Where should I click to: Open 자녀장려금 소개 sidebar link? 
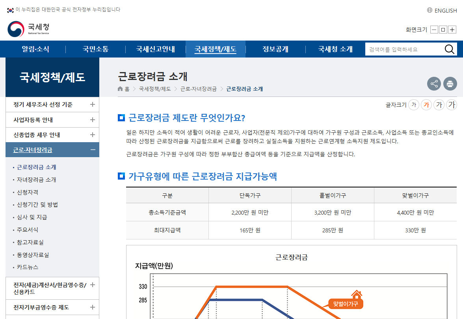click(x=36, y=180)
